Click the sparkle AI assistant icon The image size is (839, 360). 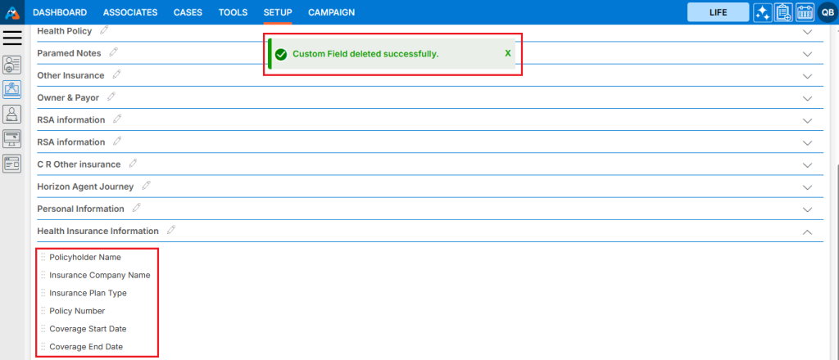pyautogui.click(x=762, y=12)
